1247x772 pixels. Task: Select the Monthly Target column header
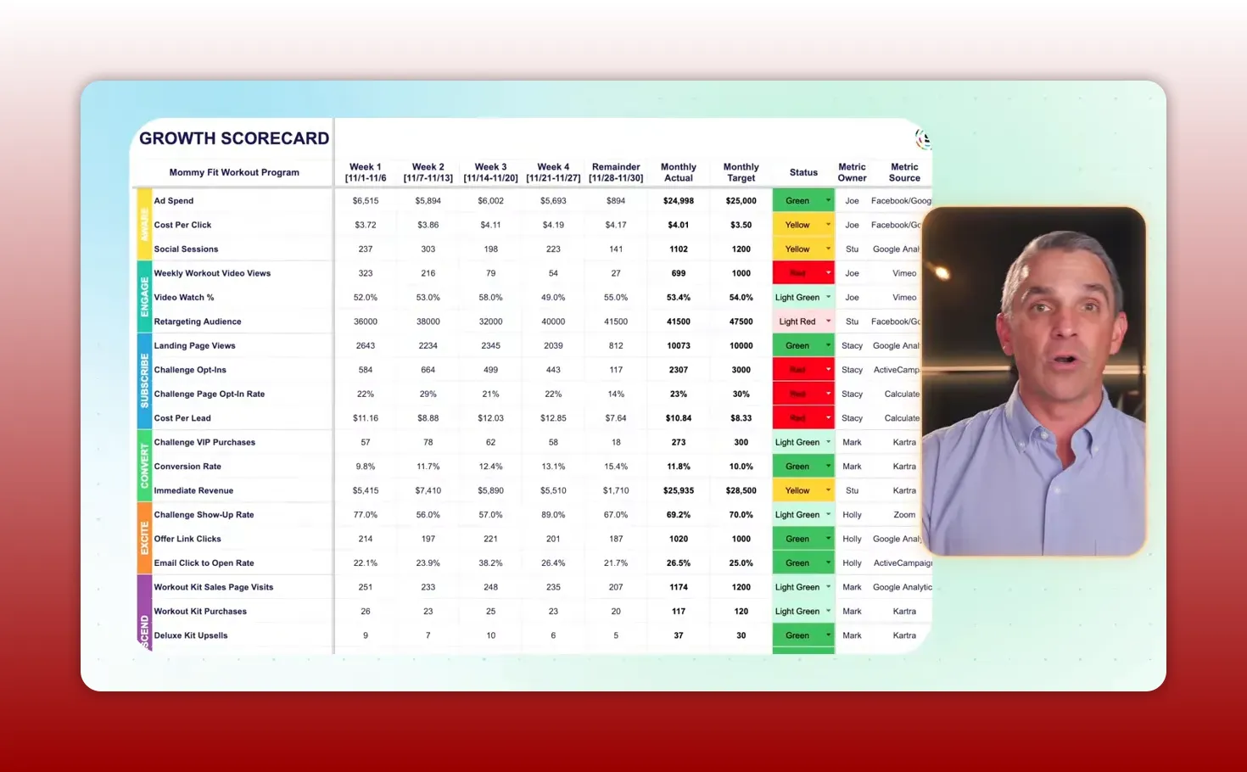[x=741, y=172]
